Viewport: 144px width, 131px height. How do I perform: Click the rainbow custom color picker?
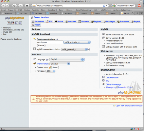pos(50,67)
